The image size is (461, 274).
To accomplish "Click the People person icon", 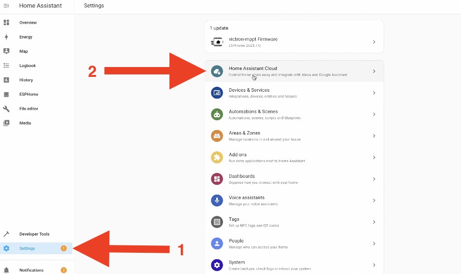I will coord(217,243).
